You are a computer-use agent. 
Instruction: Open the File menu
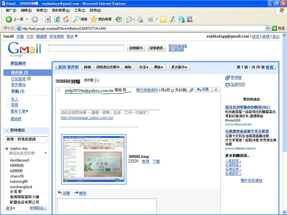11,10
